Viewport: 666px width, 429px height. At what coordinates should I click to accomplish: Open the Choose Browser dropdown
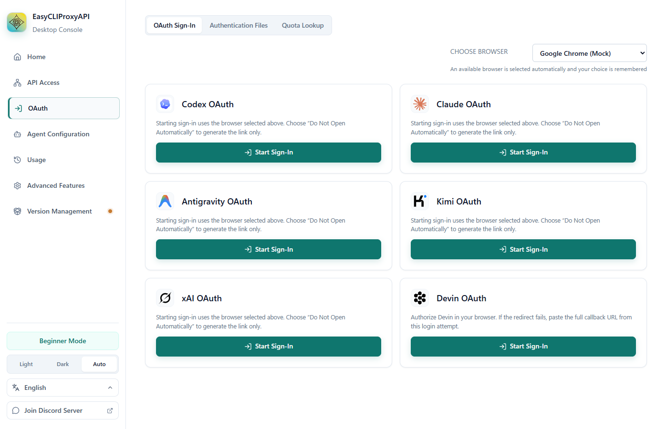point(589,53)
